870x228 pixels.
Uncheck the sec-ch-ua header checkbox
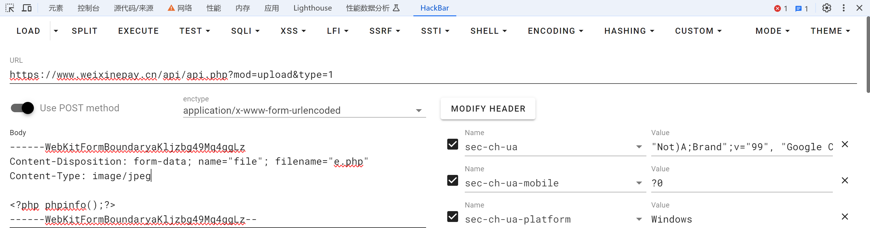click(453, 144)
